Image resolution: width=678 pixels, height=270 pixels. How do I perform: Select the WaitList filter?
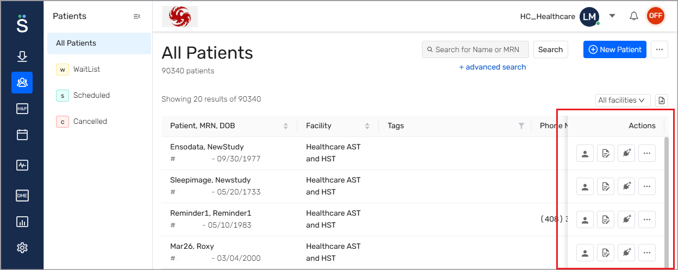click(99, 70)
